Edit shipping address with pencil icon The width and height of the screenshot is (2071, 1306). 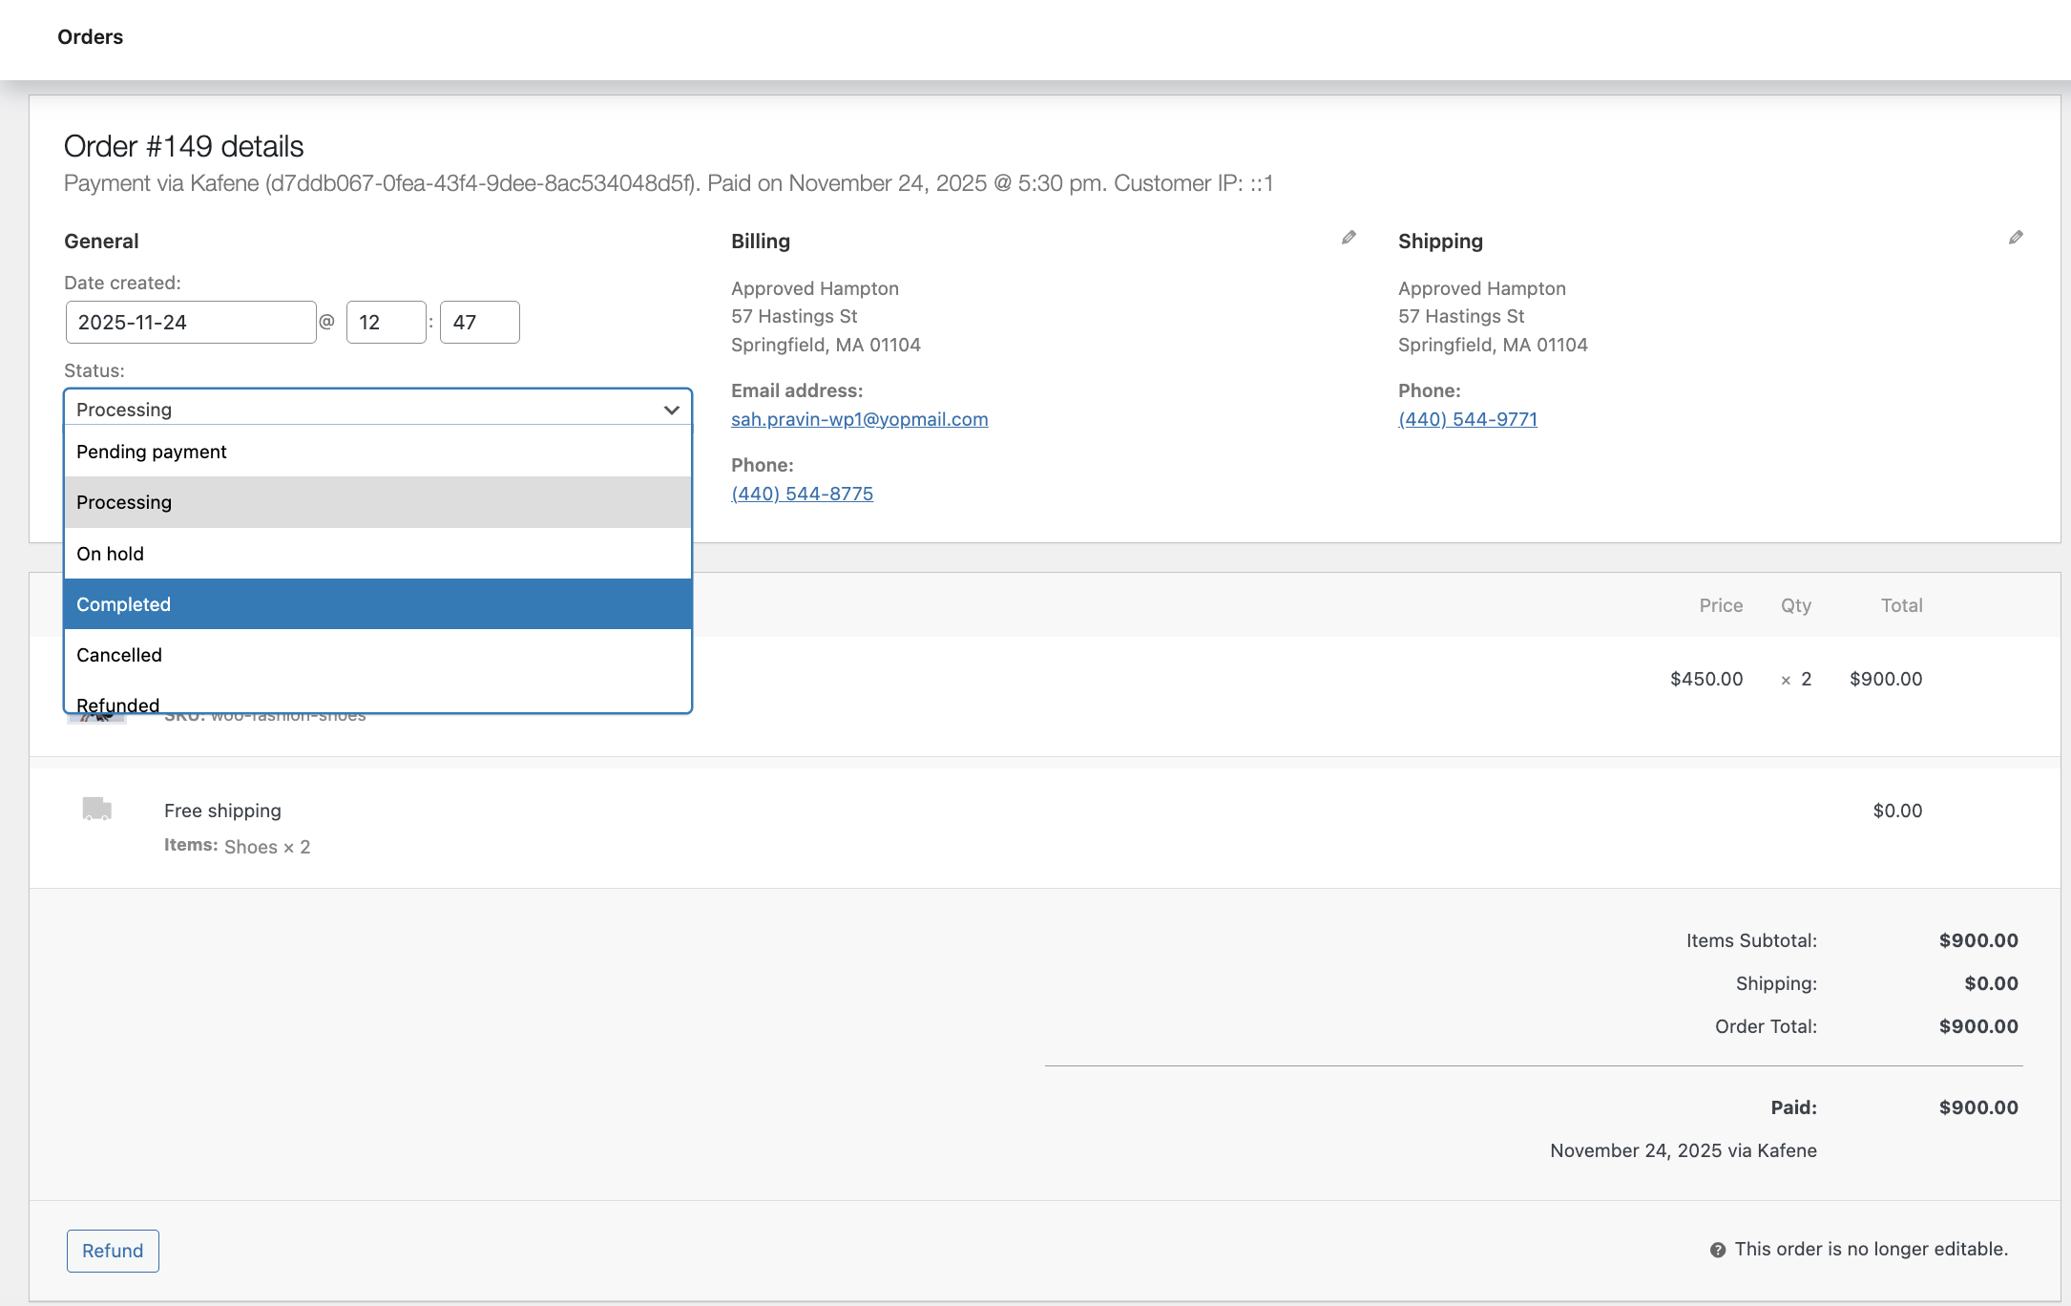(x=2016, y=238)
